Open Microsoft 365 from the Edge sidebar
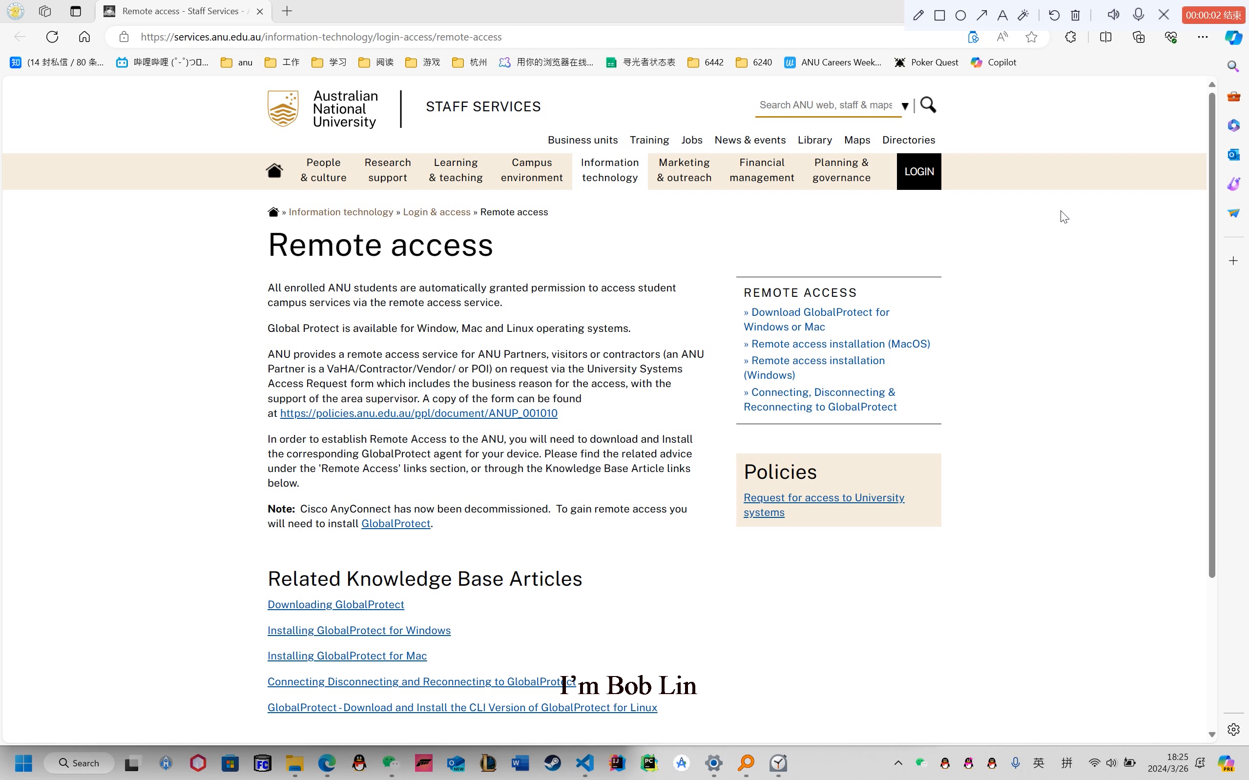This screenshot has height=780, width=1249. pyautogui.click(x=1233, y=125)
